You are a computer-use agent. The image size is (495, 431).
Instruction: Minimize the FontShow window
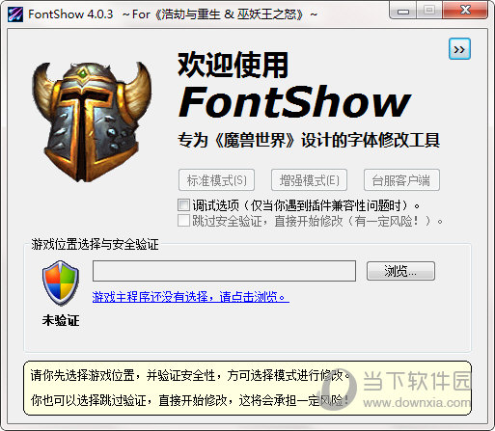pyautogui.click(x=403, y=11)
